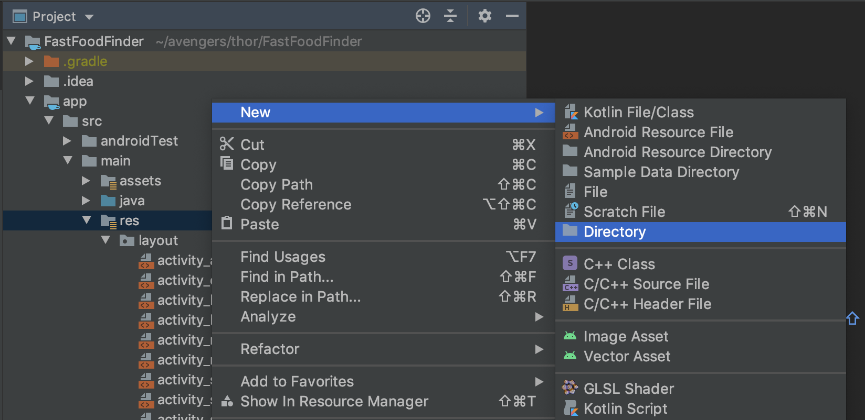Create new Kotlin File/Class
This screenshot has height=420, width=865.
coord(701,112)
